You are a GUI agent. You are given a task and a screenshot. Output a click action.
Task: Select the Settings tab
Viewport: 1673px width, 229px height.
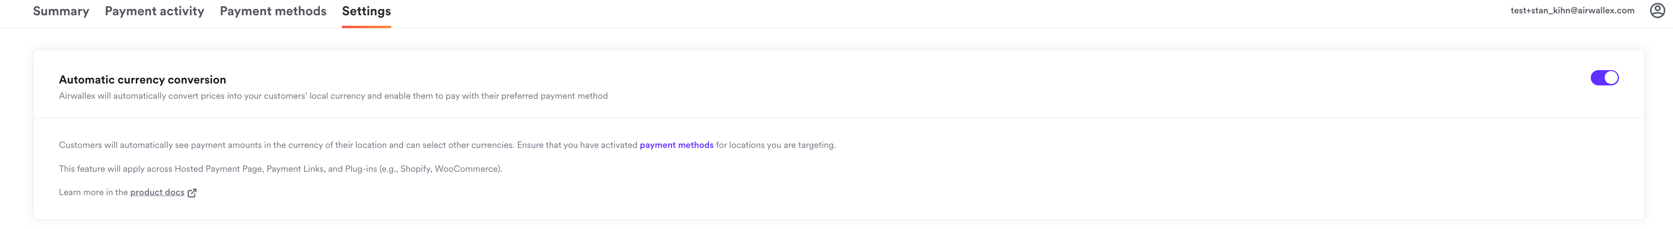pos(366,11)
